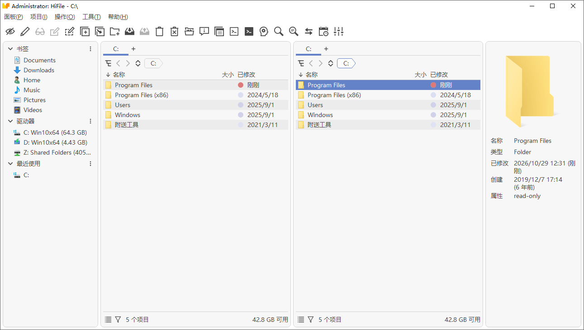Select 附送工具 folder in the right panel
This screenshot has width=584, height=330.
point(388,125)
